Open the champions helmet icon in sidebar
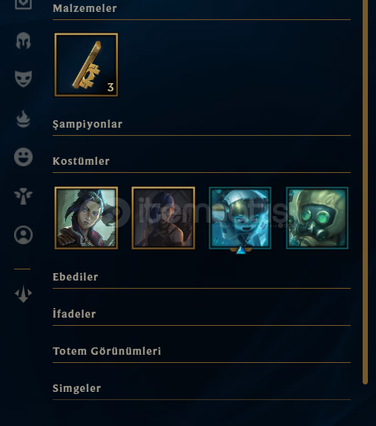 tap(23, 41)
